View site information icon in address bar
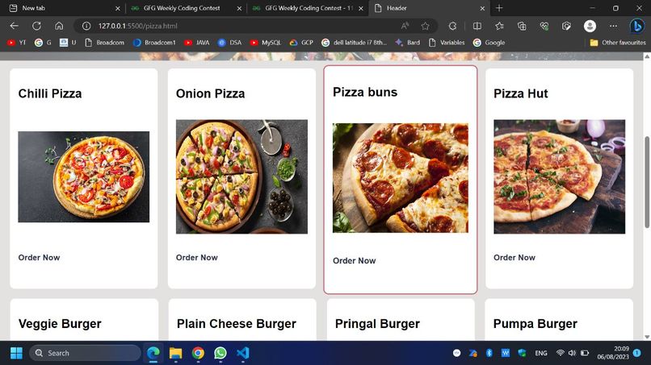 pos(86,26)
